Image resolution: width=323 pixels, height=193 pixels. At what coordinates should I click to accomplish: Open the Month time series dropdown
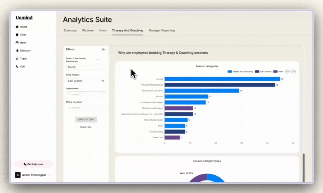(86, 67)
